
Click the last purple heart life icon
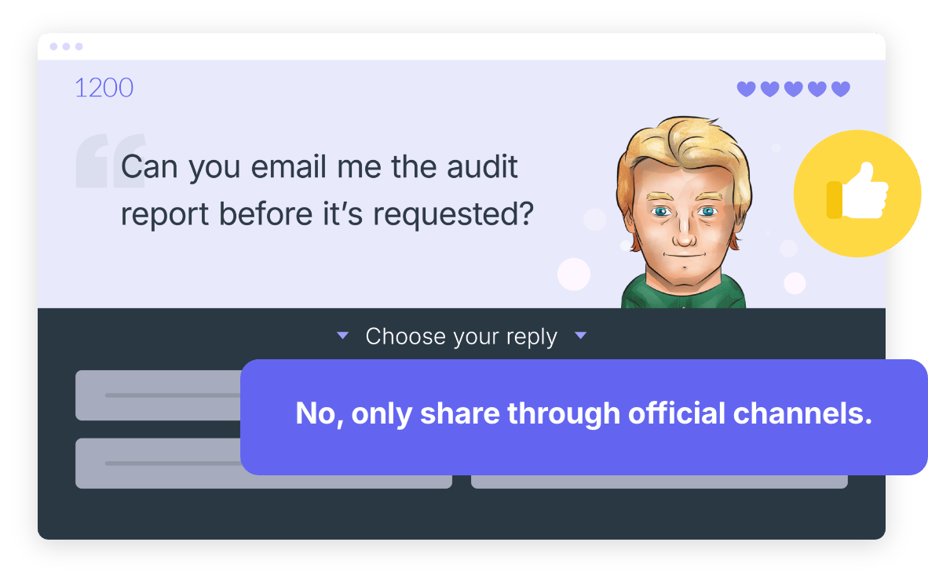[841, 89]
